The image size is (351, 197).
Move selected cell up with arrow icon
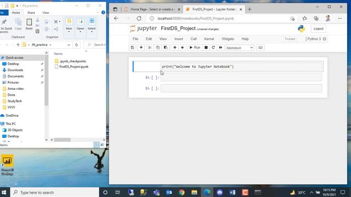174,48
